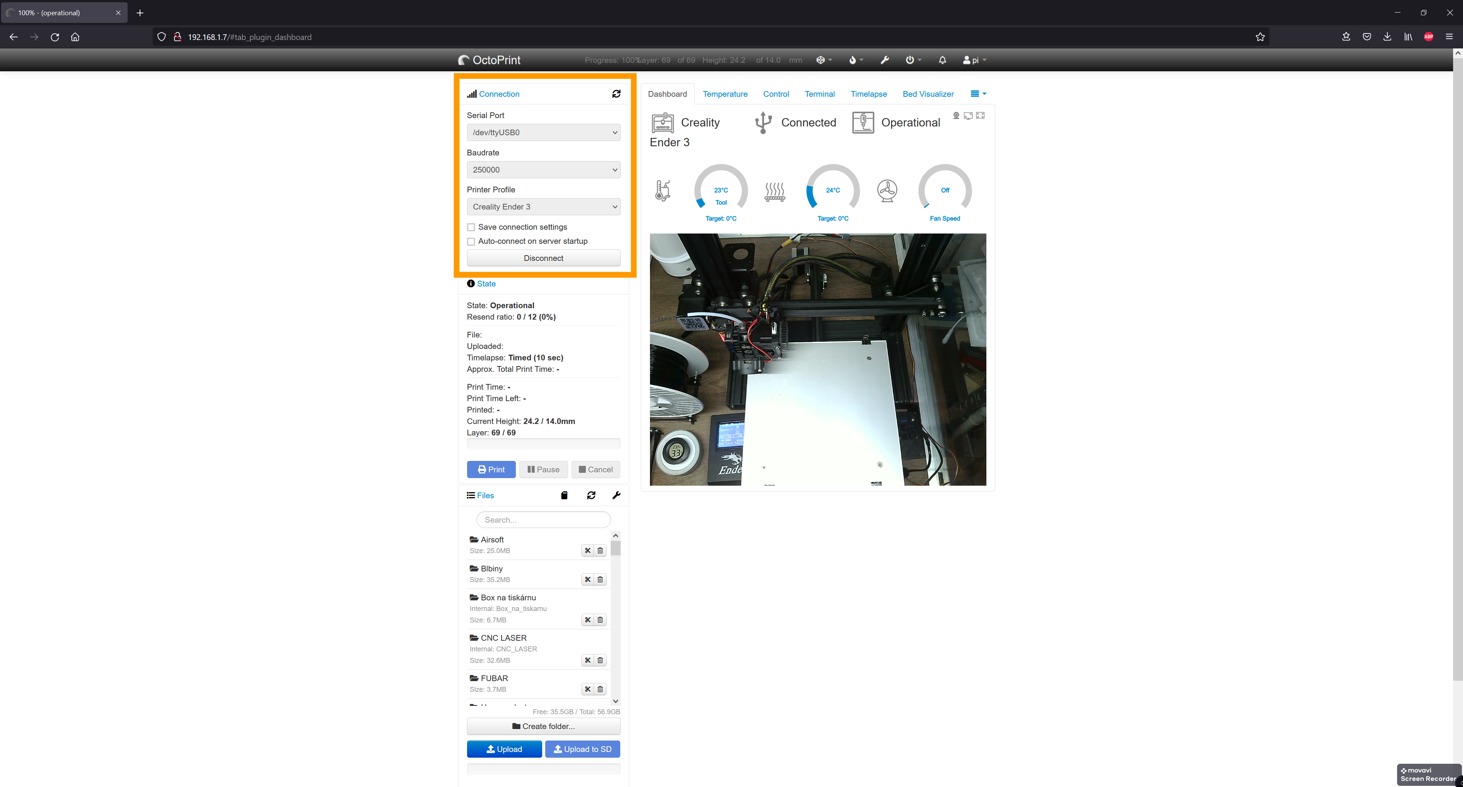
Task: Click the Operational printer state icon
Action: point(863,123)
